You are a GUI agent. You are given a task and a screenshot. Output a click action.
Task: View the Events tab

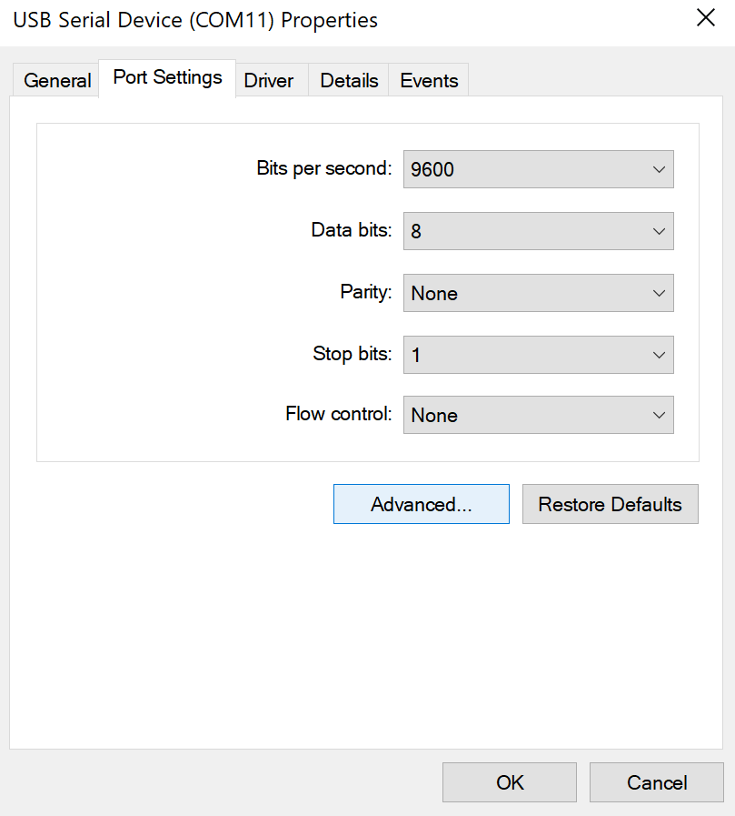coord(429,80)
